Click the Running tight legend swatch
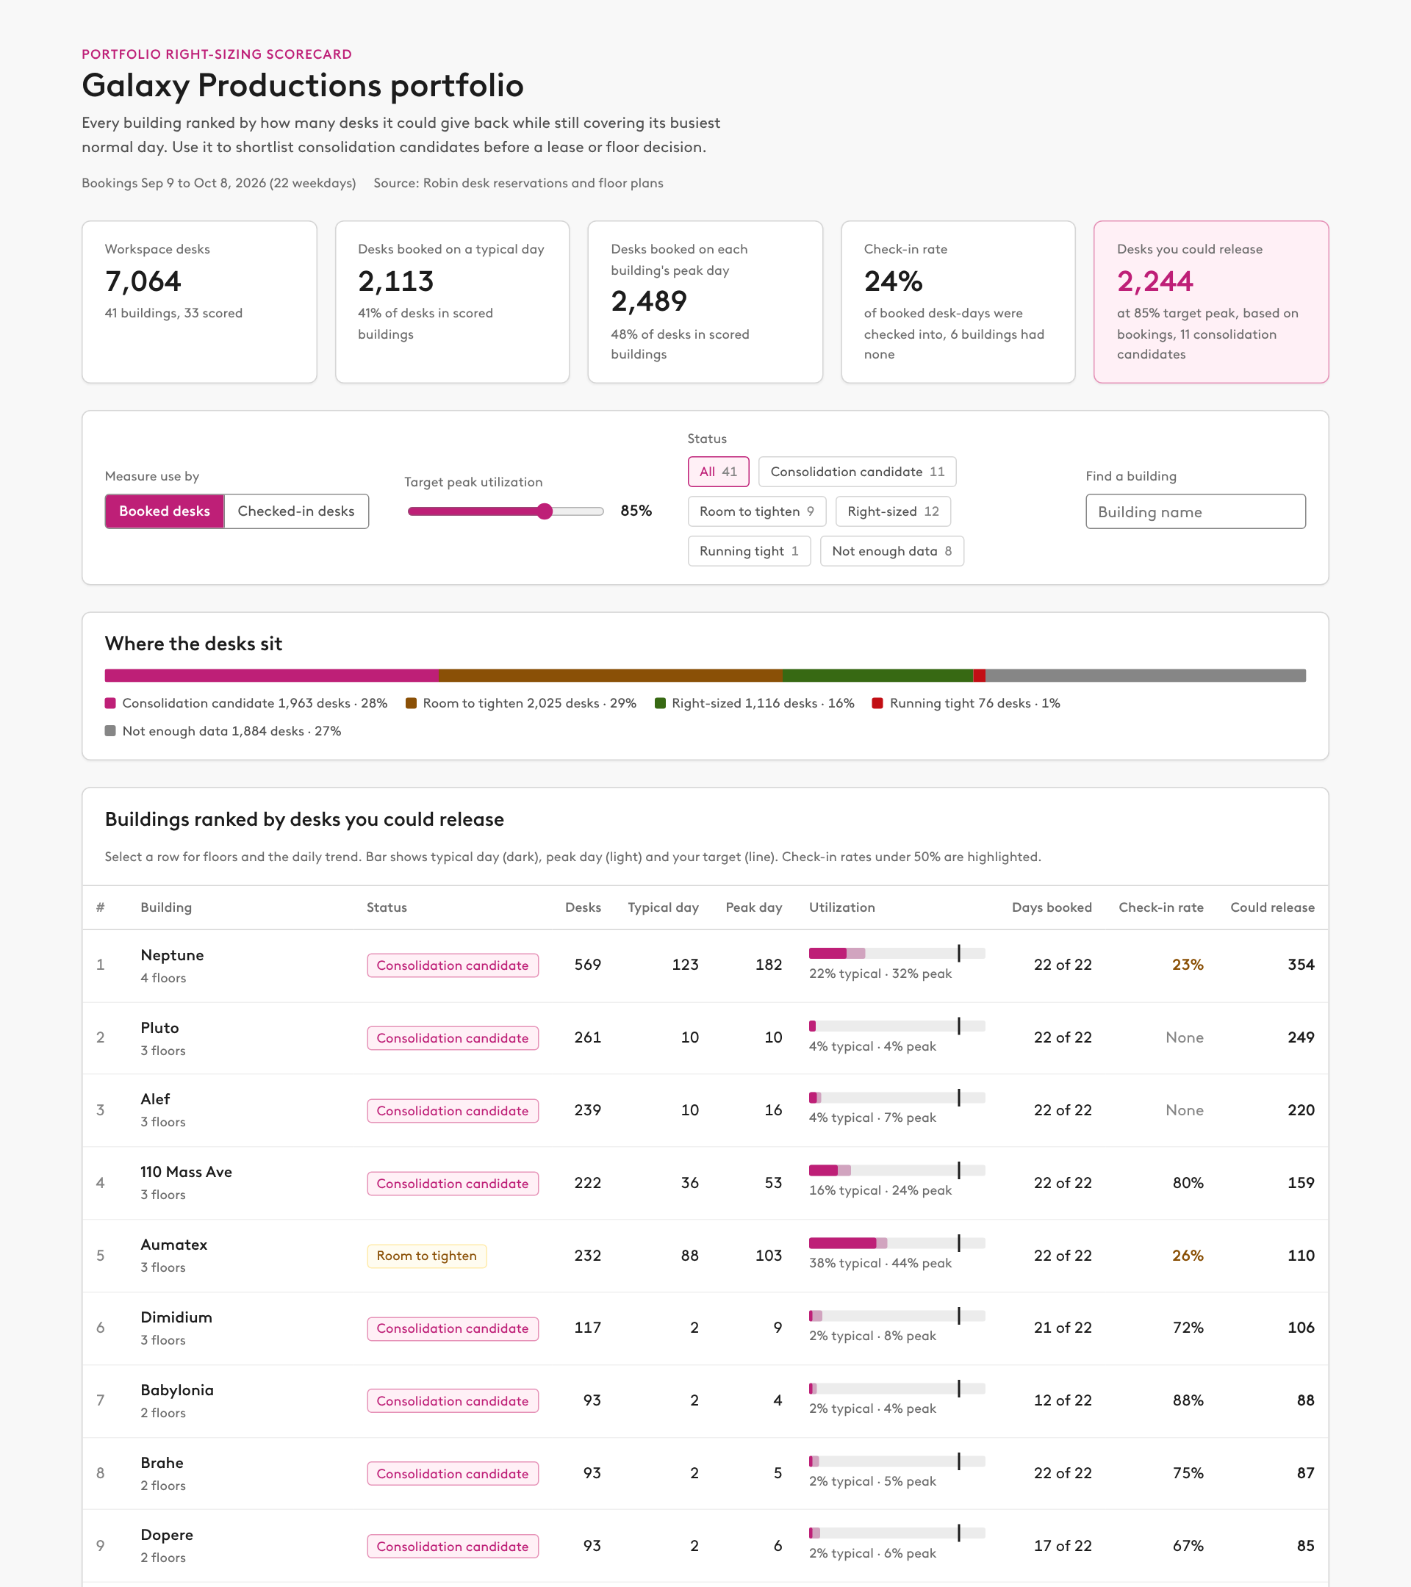 (877, 702)
